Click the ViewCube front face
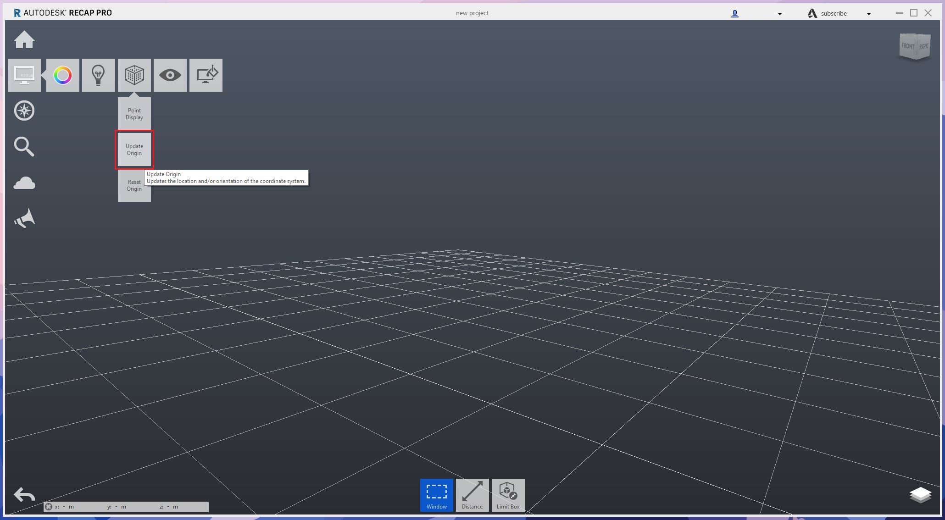The width and height of the screenshot is (945, 520). pyautogui.click(x=908, y=46)
